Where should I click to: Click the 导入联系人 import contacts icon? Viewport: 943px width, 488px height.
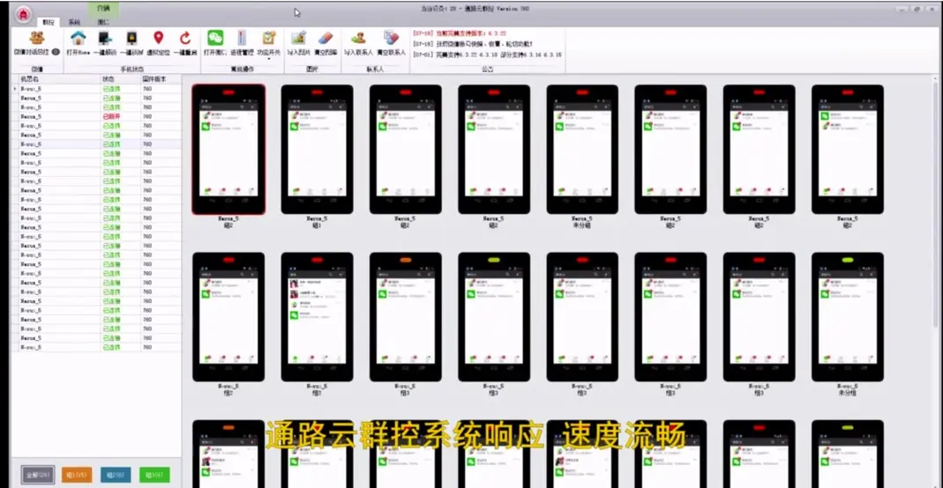(x=358, y=39)
